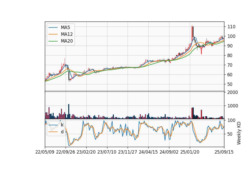Image resolution: width=249 pixels, height=179 pixels.
Task: Click the 2000 volume axis label
Action: [233, 92]
